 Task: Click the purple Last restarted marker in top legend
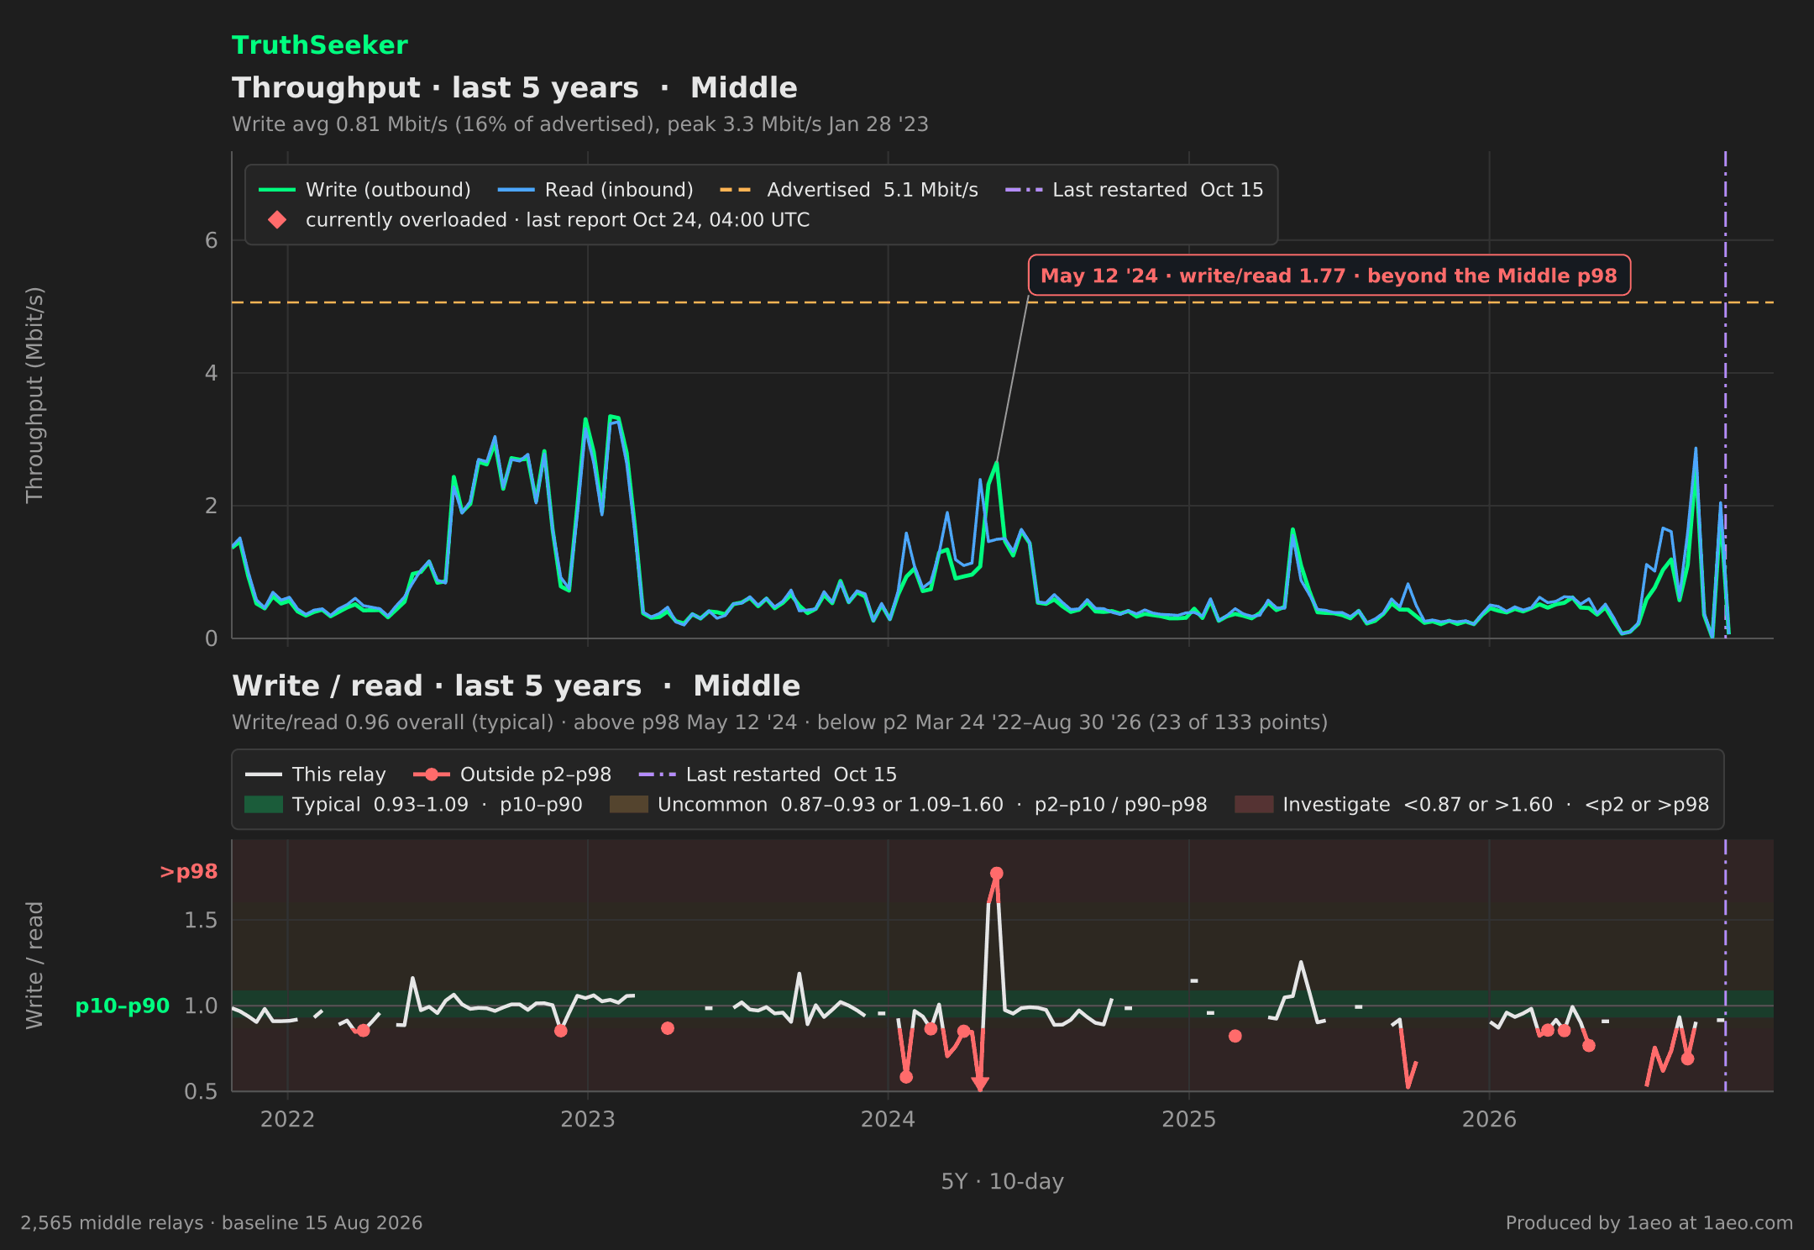click(x=1024, y=190)
